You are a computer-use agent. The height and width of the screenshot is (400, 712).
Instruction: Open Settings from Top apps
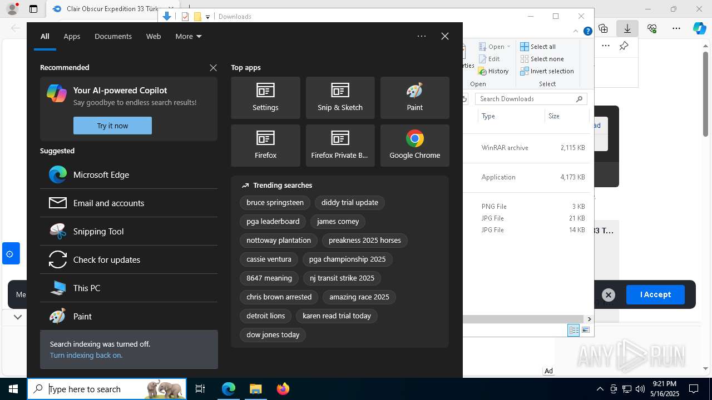[x=265, y=98]
